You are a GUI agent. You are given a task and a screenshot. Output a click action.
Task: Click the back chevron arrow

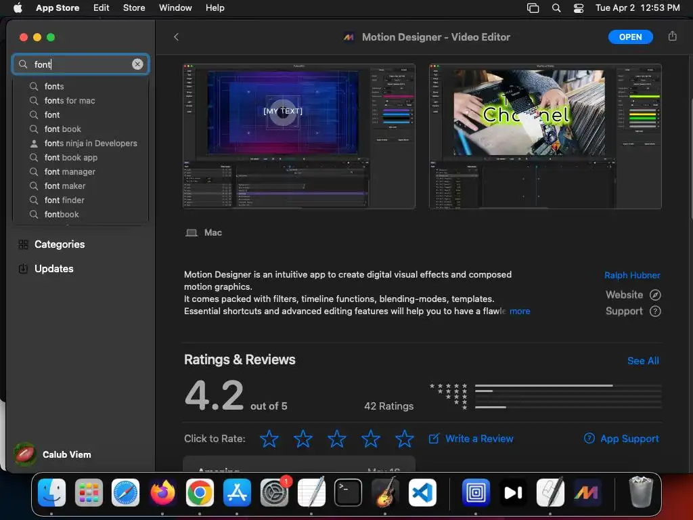(x=176, y=37)
